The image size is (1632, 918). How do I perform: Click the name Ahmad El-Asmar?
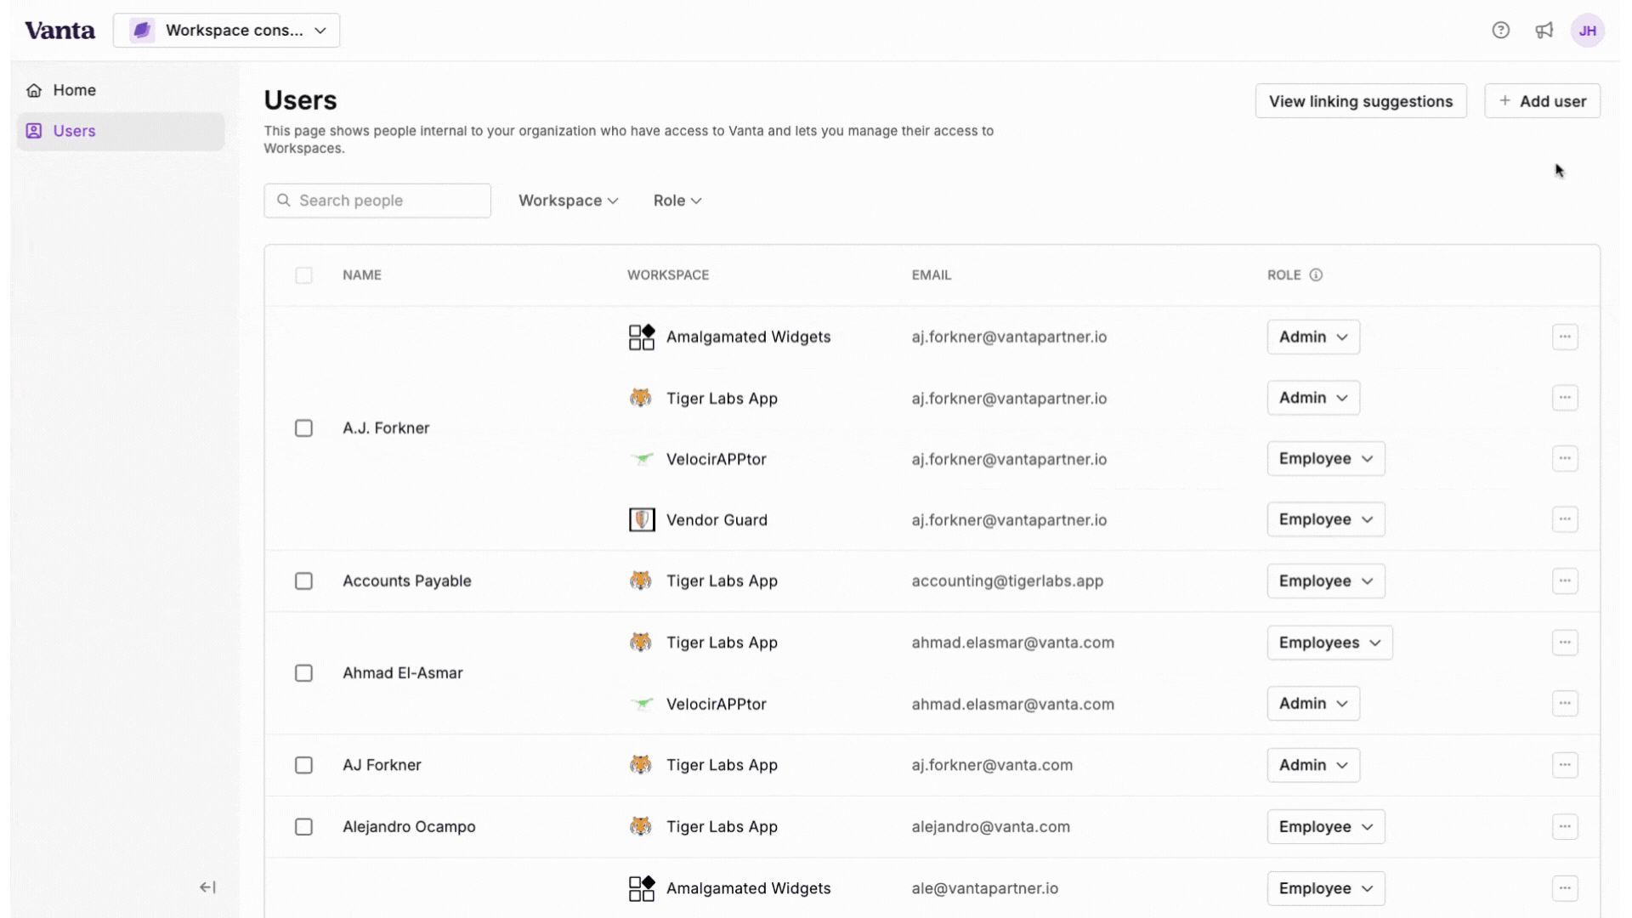pyautogui.click(x=403, y=673)
